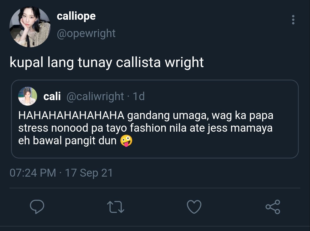Open the reply speech bubble icon

point(37,207)
